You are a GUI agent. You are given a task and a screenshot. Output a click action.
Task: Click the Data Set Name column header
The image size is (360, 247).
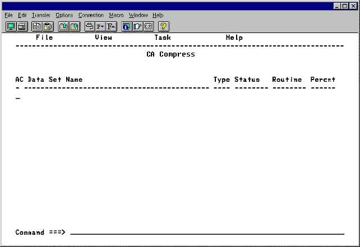(x=55, y=80)
